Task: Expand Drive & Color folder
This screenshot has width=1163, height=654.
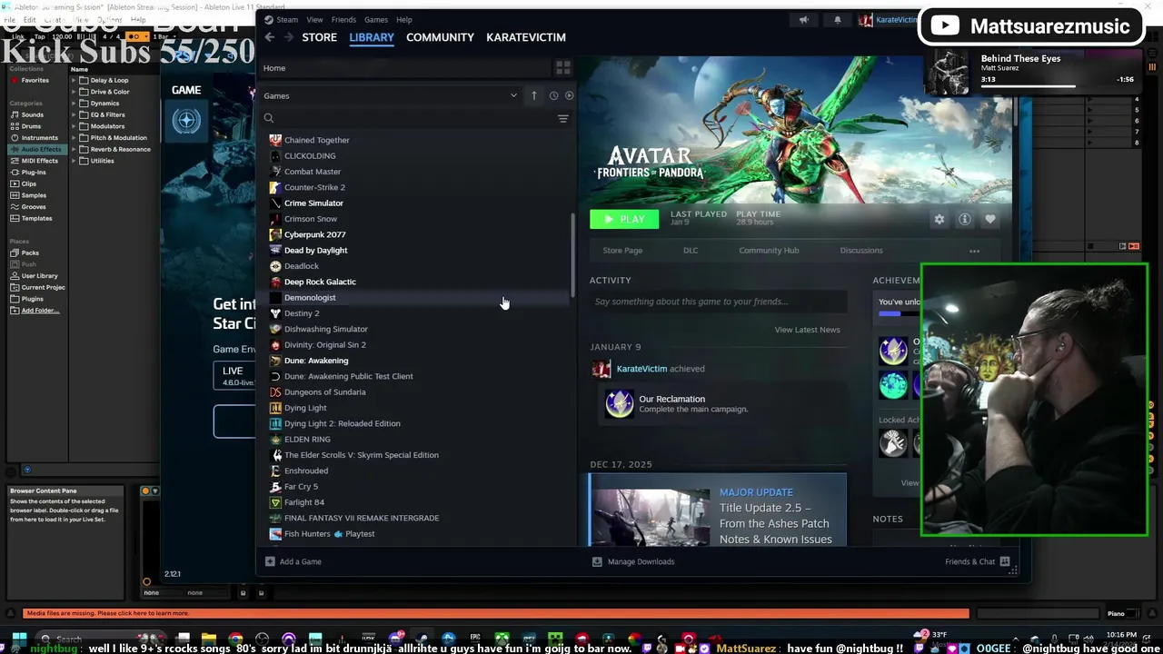Action: pos(75,92)
